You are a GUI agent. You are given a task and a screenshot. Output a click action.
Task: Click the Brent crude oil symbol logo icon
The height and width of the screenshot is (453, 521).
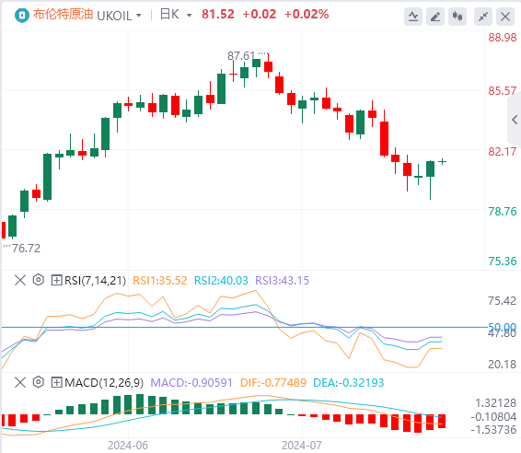click(22, 16)
